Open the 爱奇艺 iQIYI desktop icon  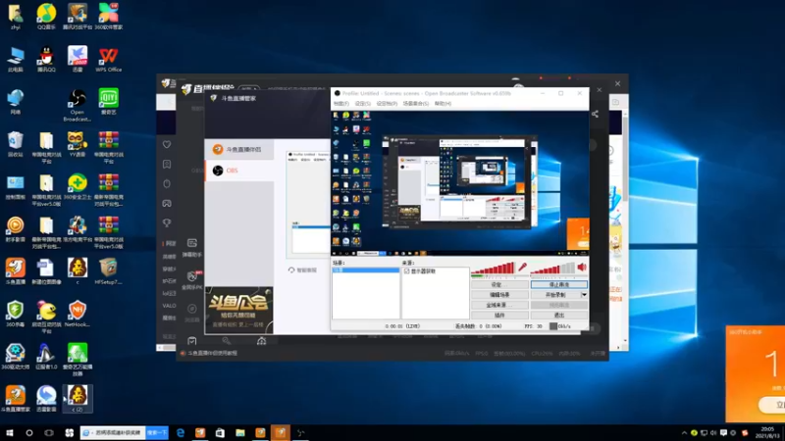(x=108, y=102)
